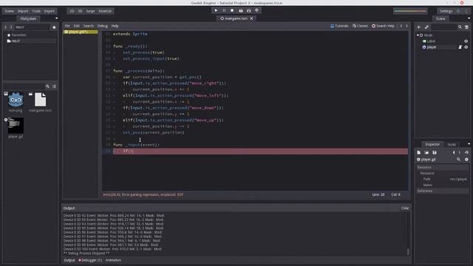473x266 pixels.
Task: Open the Import menu
Action: (23, 11)
